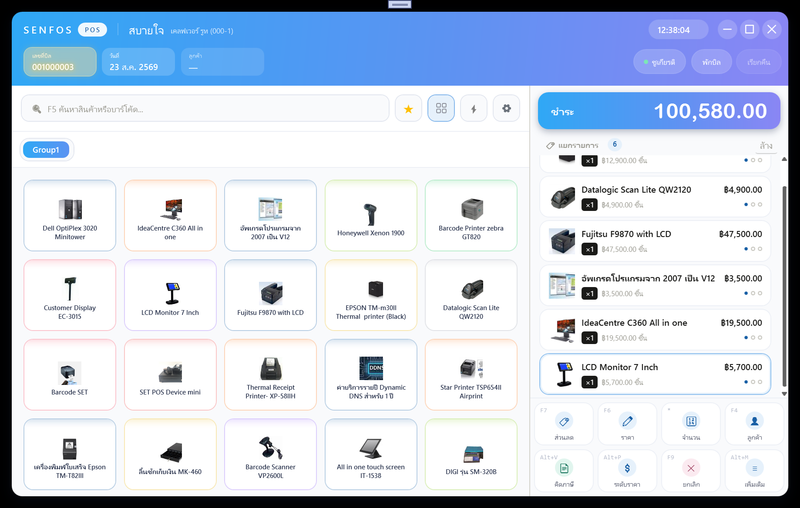Viewport: 800px width, 508px height.
Task: Click the product search field
Action: point(205,108)
